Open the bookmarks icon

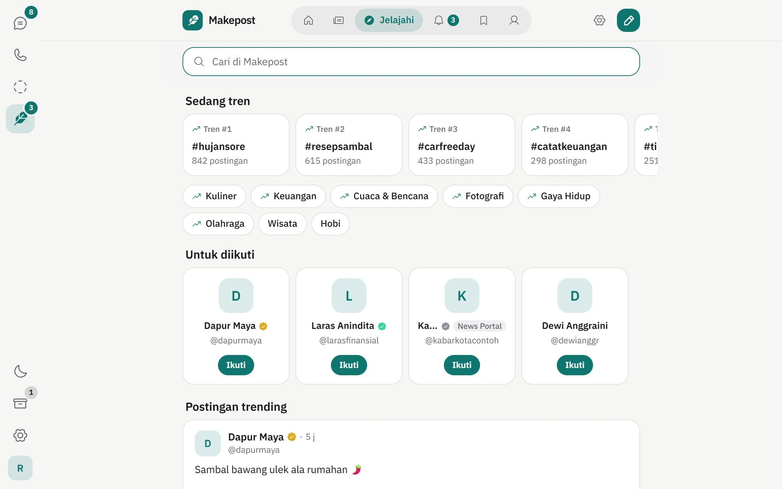[x=484, y=20]
